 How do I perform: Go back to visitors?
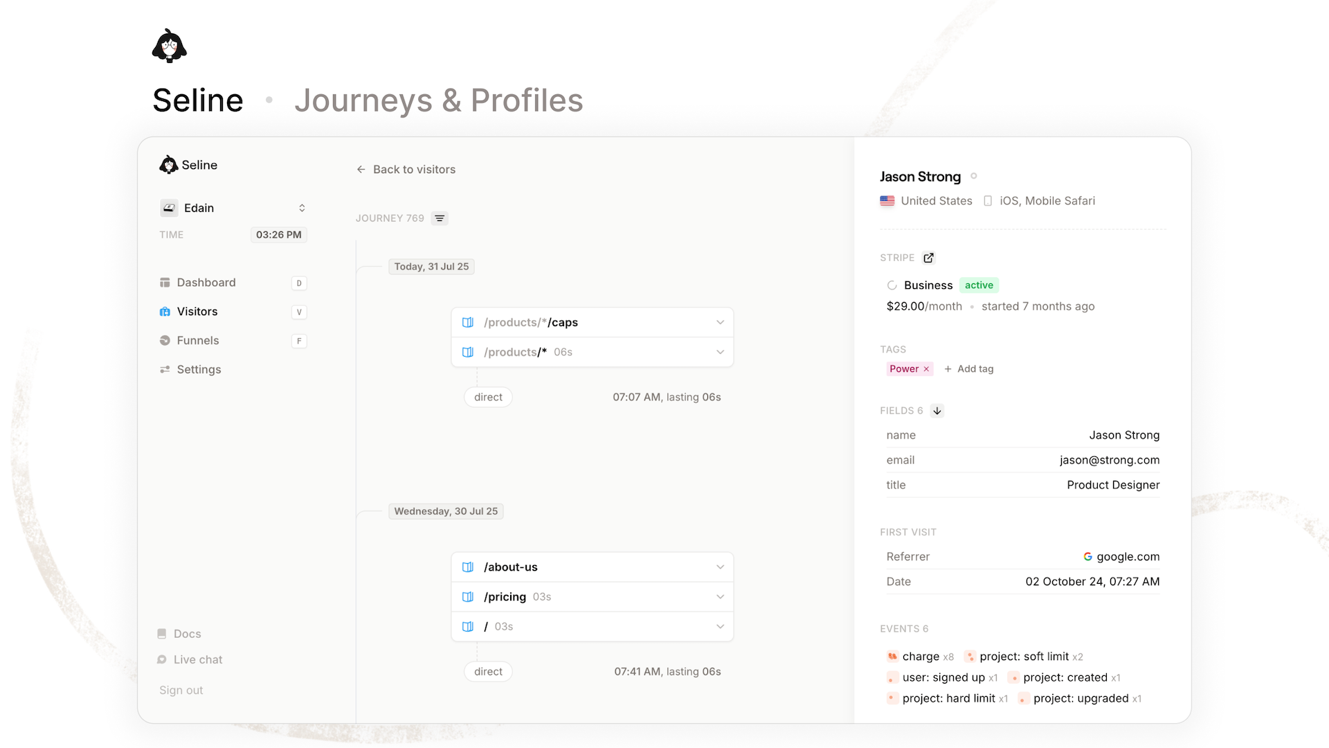coord(406,170)
